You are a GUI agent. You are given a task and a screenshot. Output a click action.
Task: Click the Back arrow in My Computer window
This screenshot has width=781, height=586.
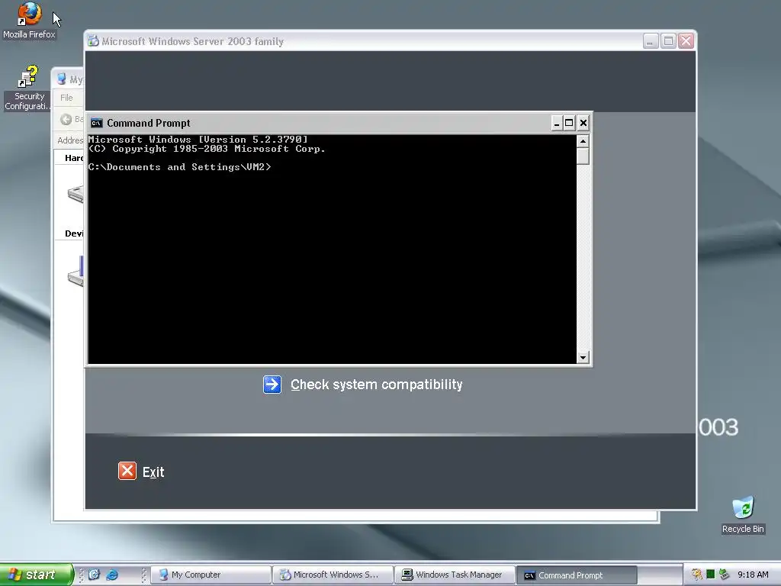[66, 119]
